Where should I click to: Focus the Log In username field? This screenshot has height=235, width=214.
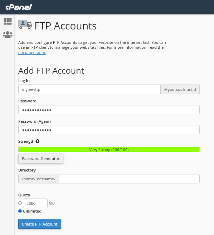click(89, 89)
